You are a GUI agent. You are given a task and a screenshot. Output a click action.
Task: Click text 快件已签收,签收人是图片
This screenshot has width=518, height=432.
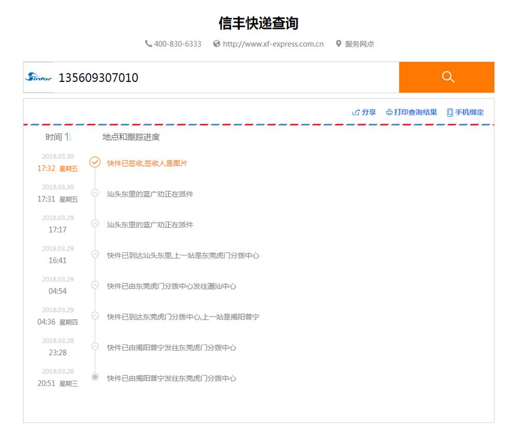coord(147,163)
